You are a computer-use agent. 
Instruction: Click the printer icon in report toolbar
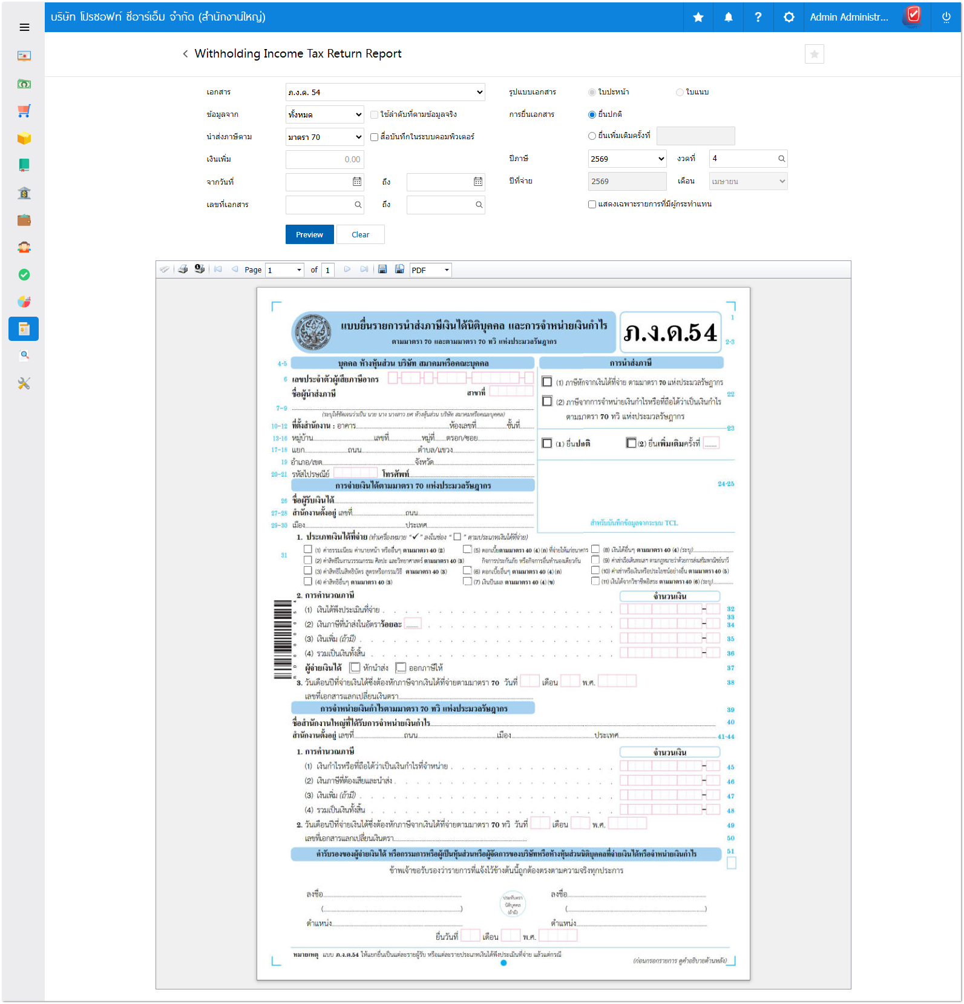pyautogui.click(x=183, y=269)
